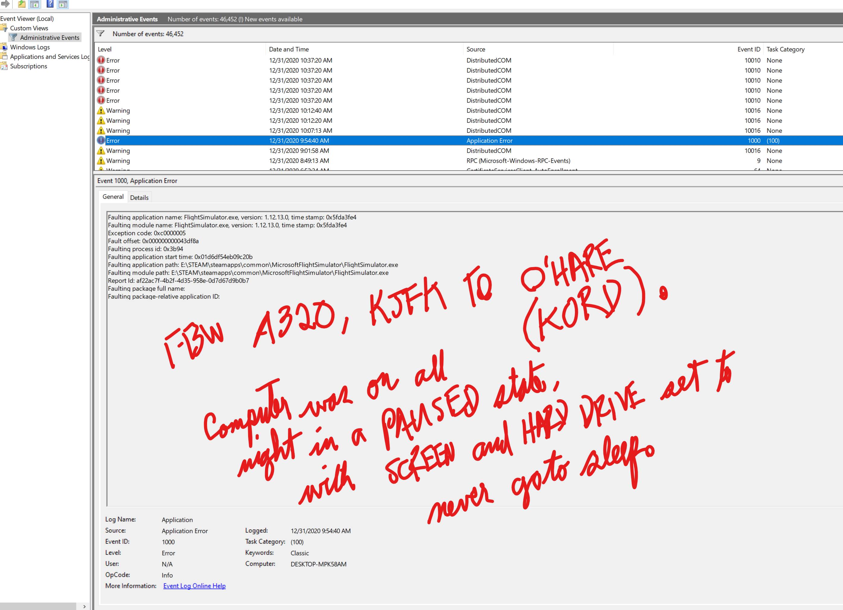The width and height of the screenshot is (843, 610).
Task: Click the warning icon of the RPC-Events row
Action: (101, 161)
